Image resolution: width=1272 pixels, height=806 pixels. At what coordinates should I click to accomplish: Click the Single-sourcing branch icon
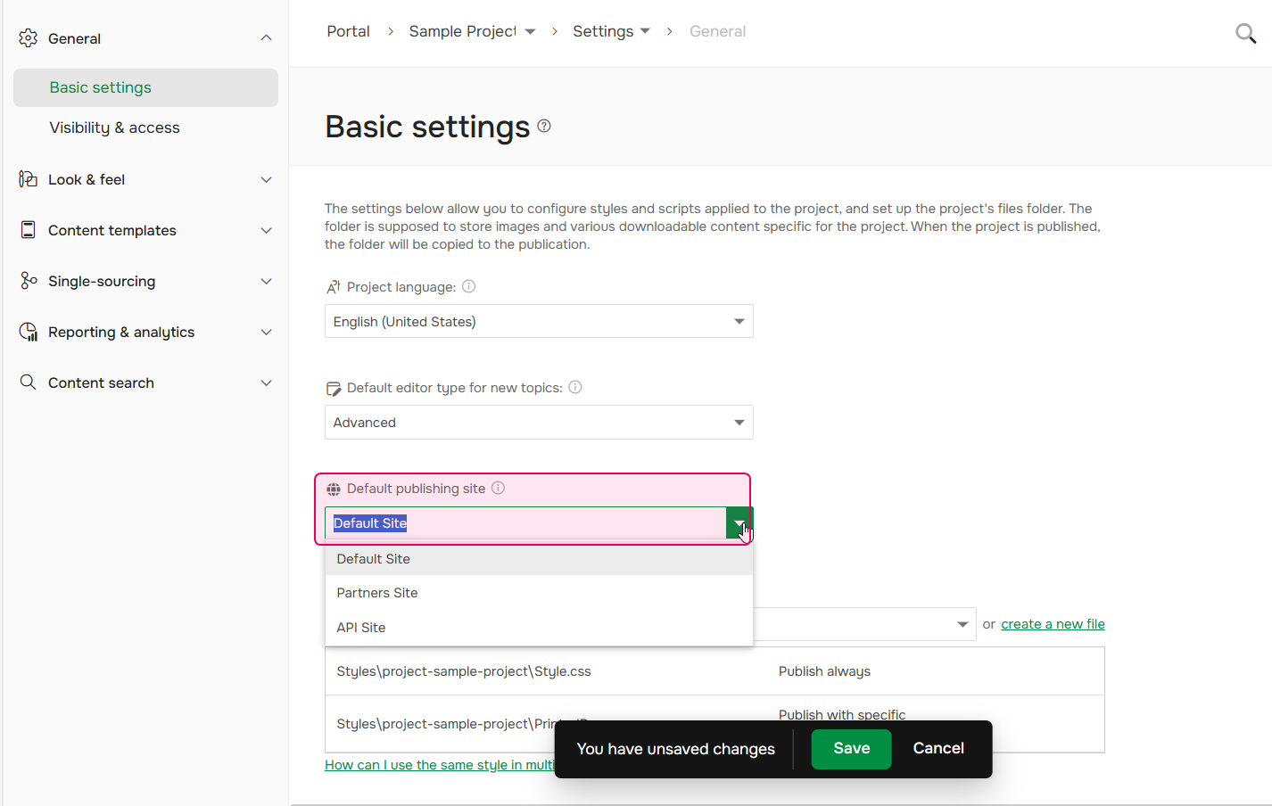pos(29,281)
